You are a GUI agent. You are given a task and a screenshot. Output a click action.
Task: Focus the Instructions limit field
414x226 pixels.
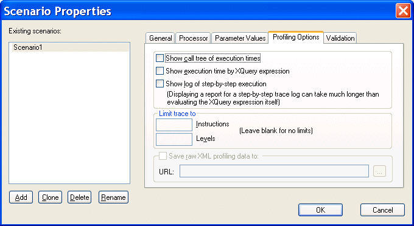coord(174,125)
